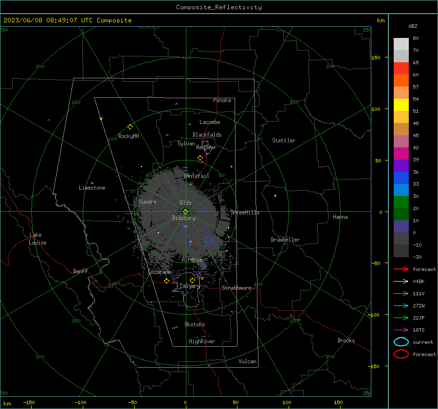The image size is (438, 409).
Task: Click the Didsbury town label
Action: coord(183,218)
